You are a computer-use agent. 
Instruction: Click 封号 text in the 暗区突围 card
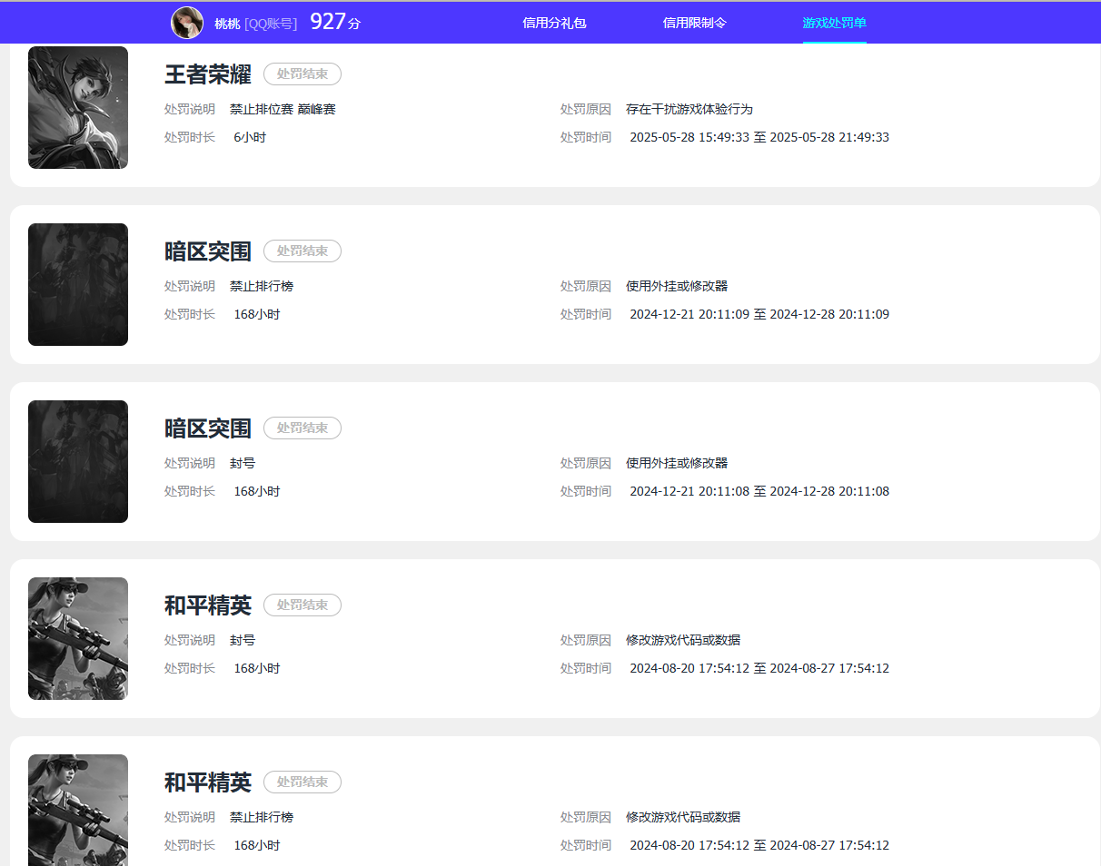pos(243,464)
